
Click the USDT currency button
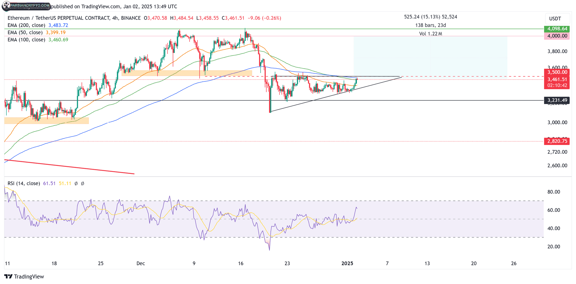[x=557, y=19]
